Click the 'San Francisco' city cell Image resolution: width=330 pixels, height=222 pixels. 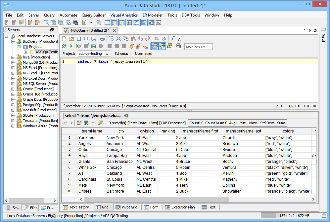click(121, 162)
